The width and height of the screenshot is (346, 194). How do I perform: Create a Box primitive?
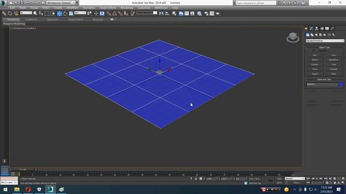pos(315,55)
